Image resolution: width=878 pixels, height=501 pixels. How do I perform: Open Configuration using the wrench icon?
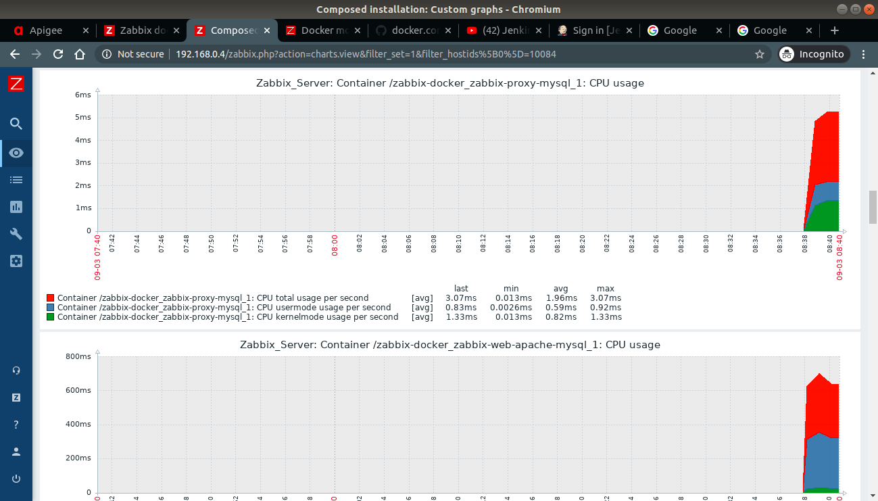[16, 233]
